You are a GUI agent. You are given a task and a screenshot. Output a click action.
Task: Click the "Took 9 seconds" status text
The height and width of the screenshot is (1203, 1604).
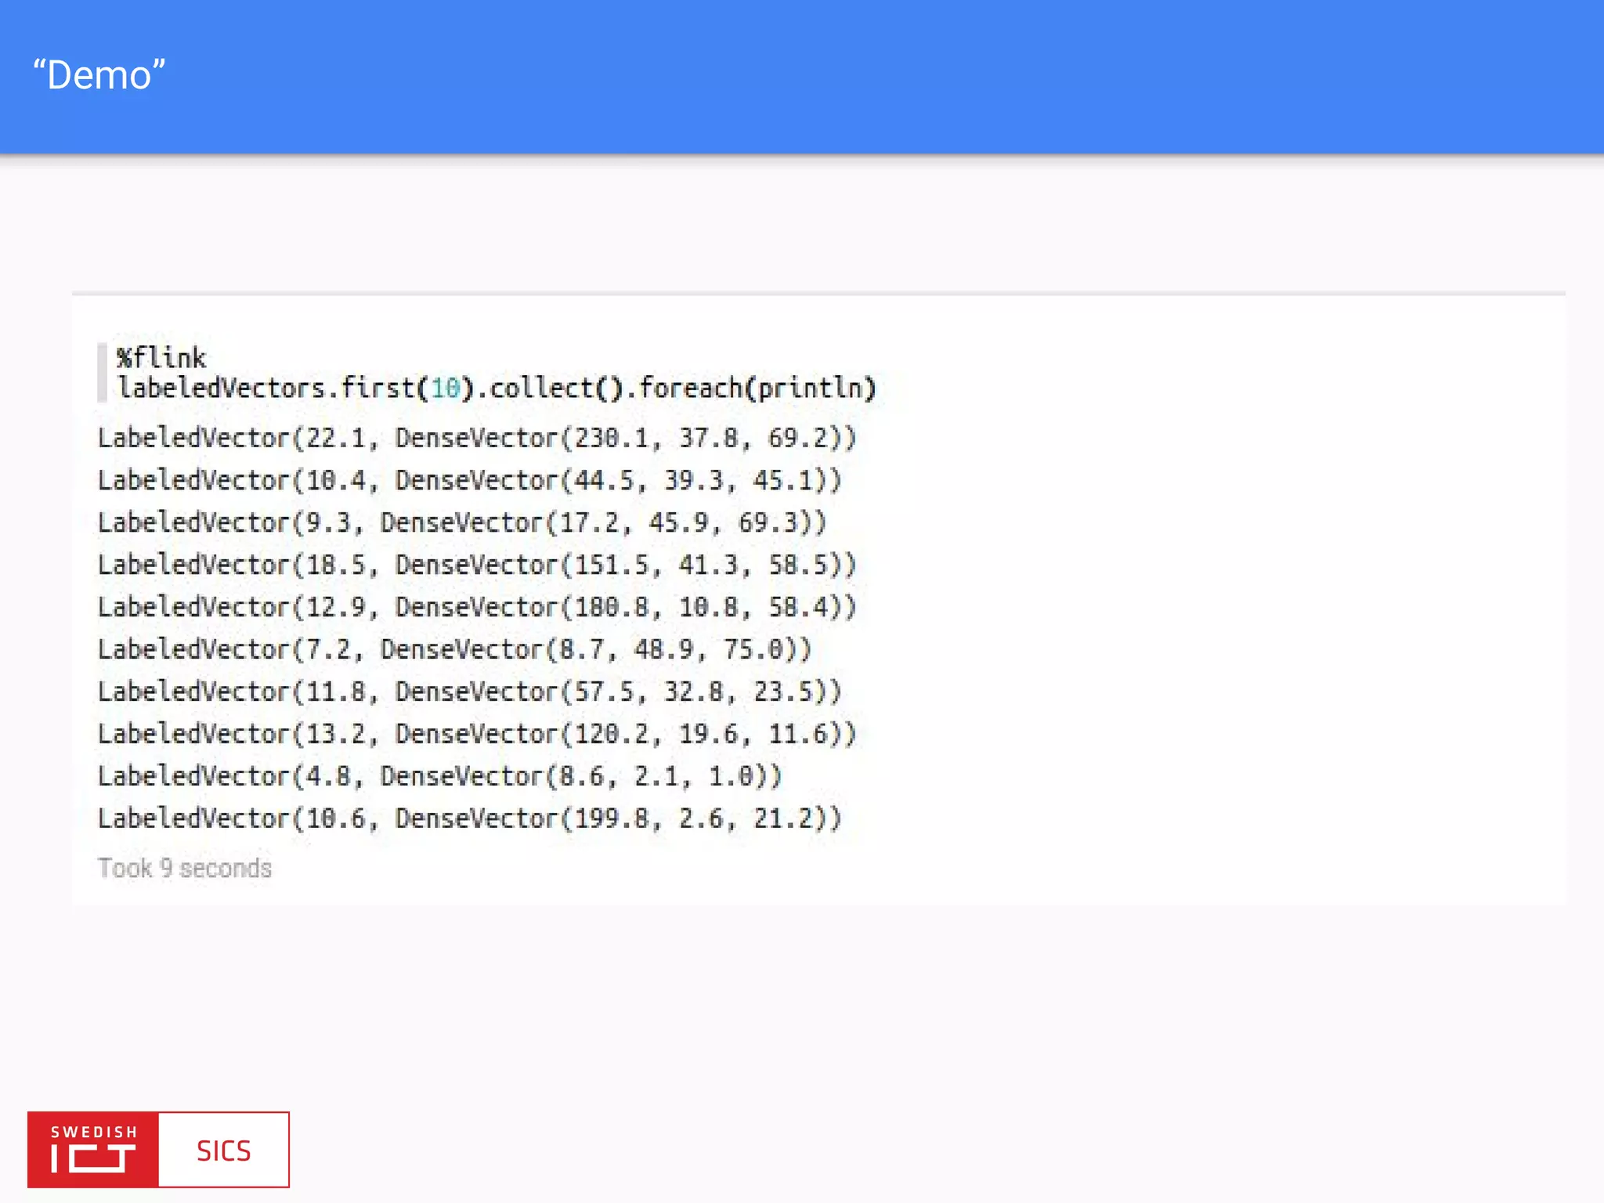[184, 869]
